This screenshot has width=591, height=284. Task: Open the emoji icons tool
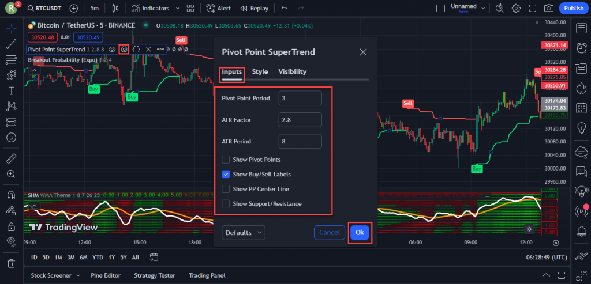[12, 137]
